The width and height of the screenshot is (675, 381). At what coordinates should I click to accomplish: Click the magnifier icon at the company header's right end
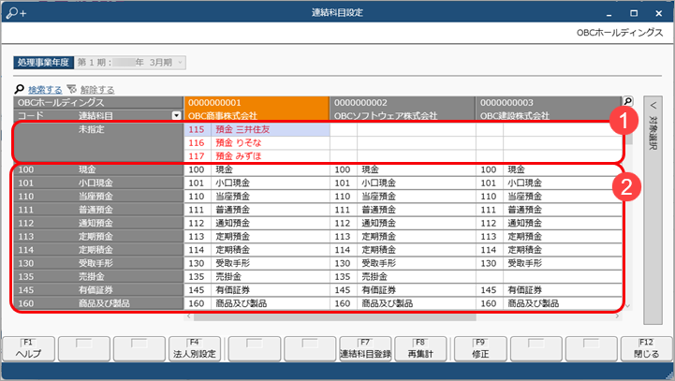point(628,102)
